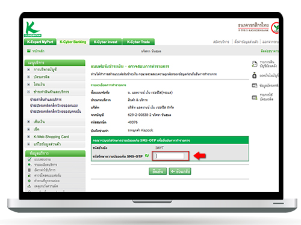
Task: Click the home icon beside หน้าหลัก
Action: pos(29,51)
